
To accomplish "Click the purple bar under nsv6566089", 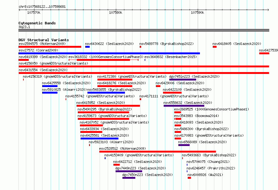I will [184, 145].
